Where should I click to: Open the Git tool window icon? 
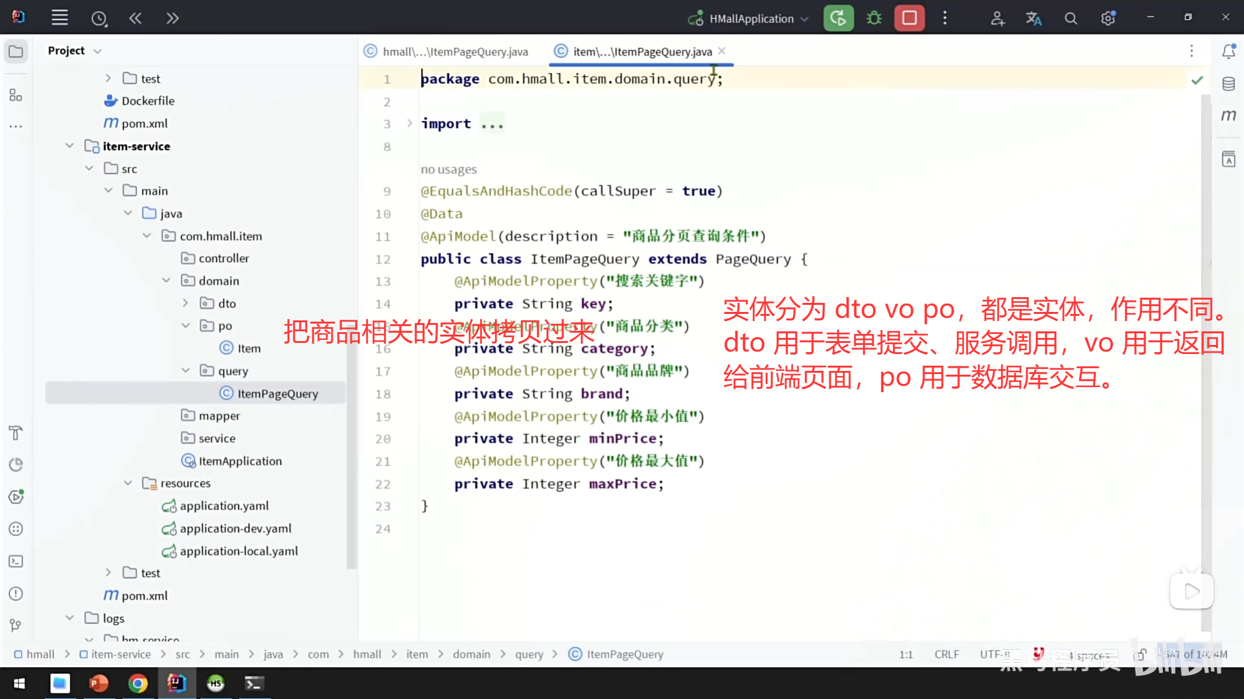click(x=16, y=625)
